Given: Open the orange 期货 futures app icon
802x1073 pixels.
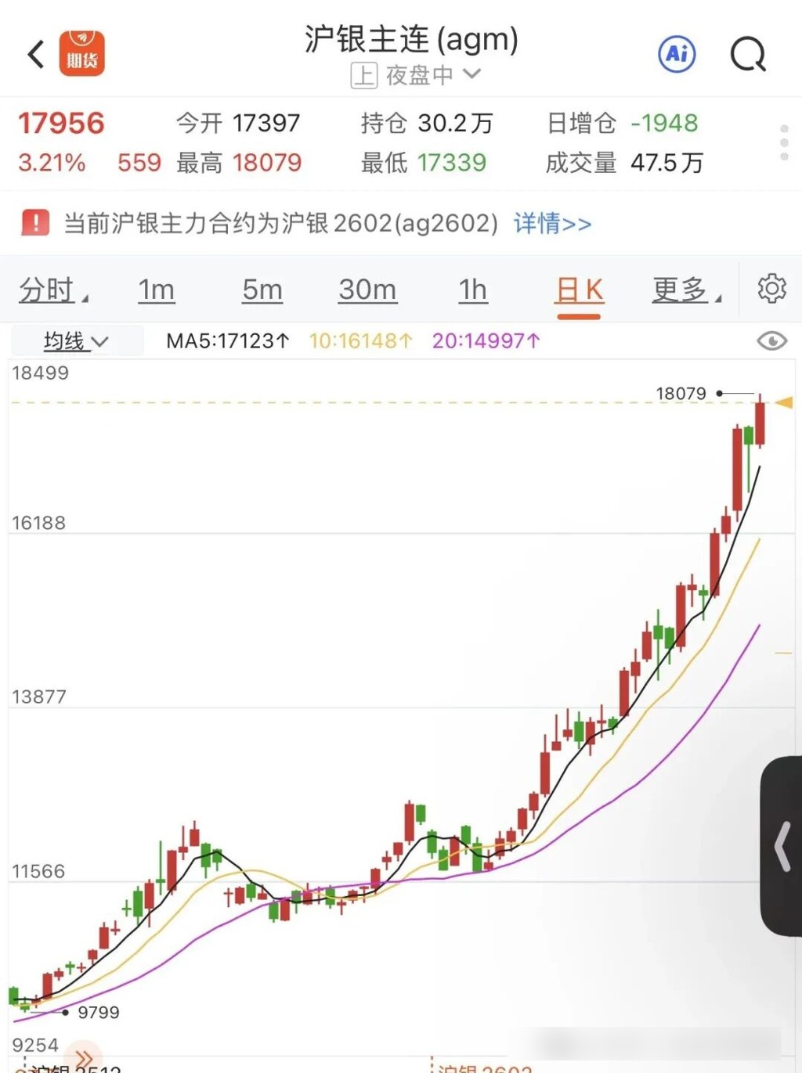Looking at the screenshot, I should (82, 54).
